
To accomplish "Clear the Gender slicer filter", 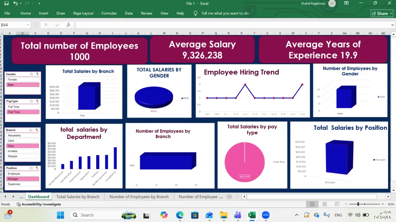I will tap(37, 74).
